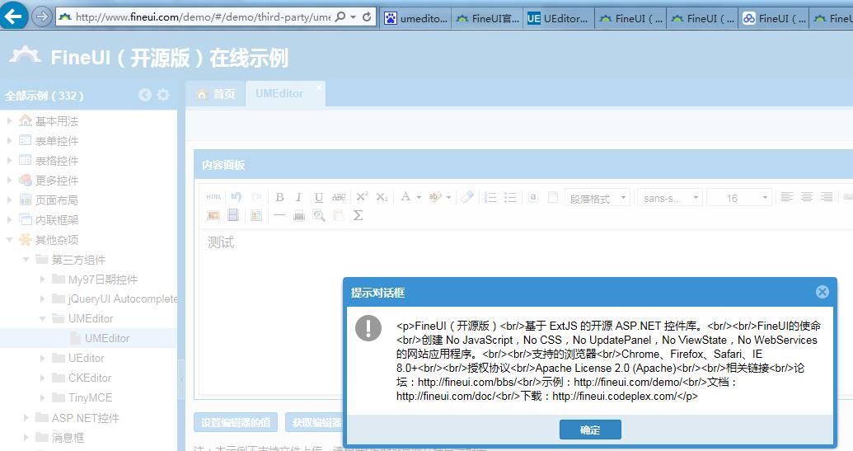The width and height of the screenshot is (853, 451).
Task: Select the CKEditor tree item
Action: 90,378
